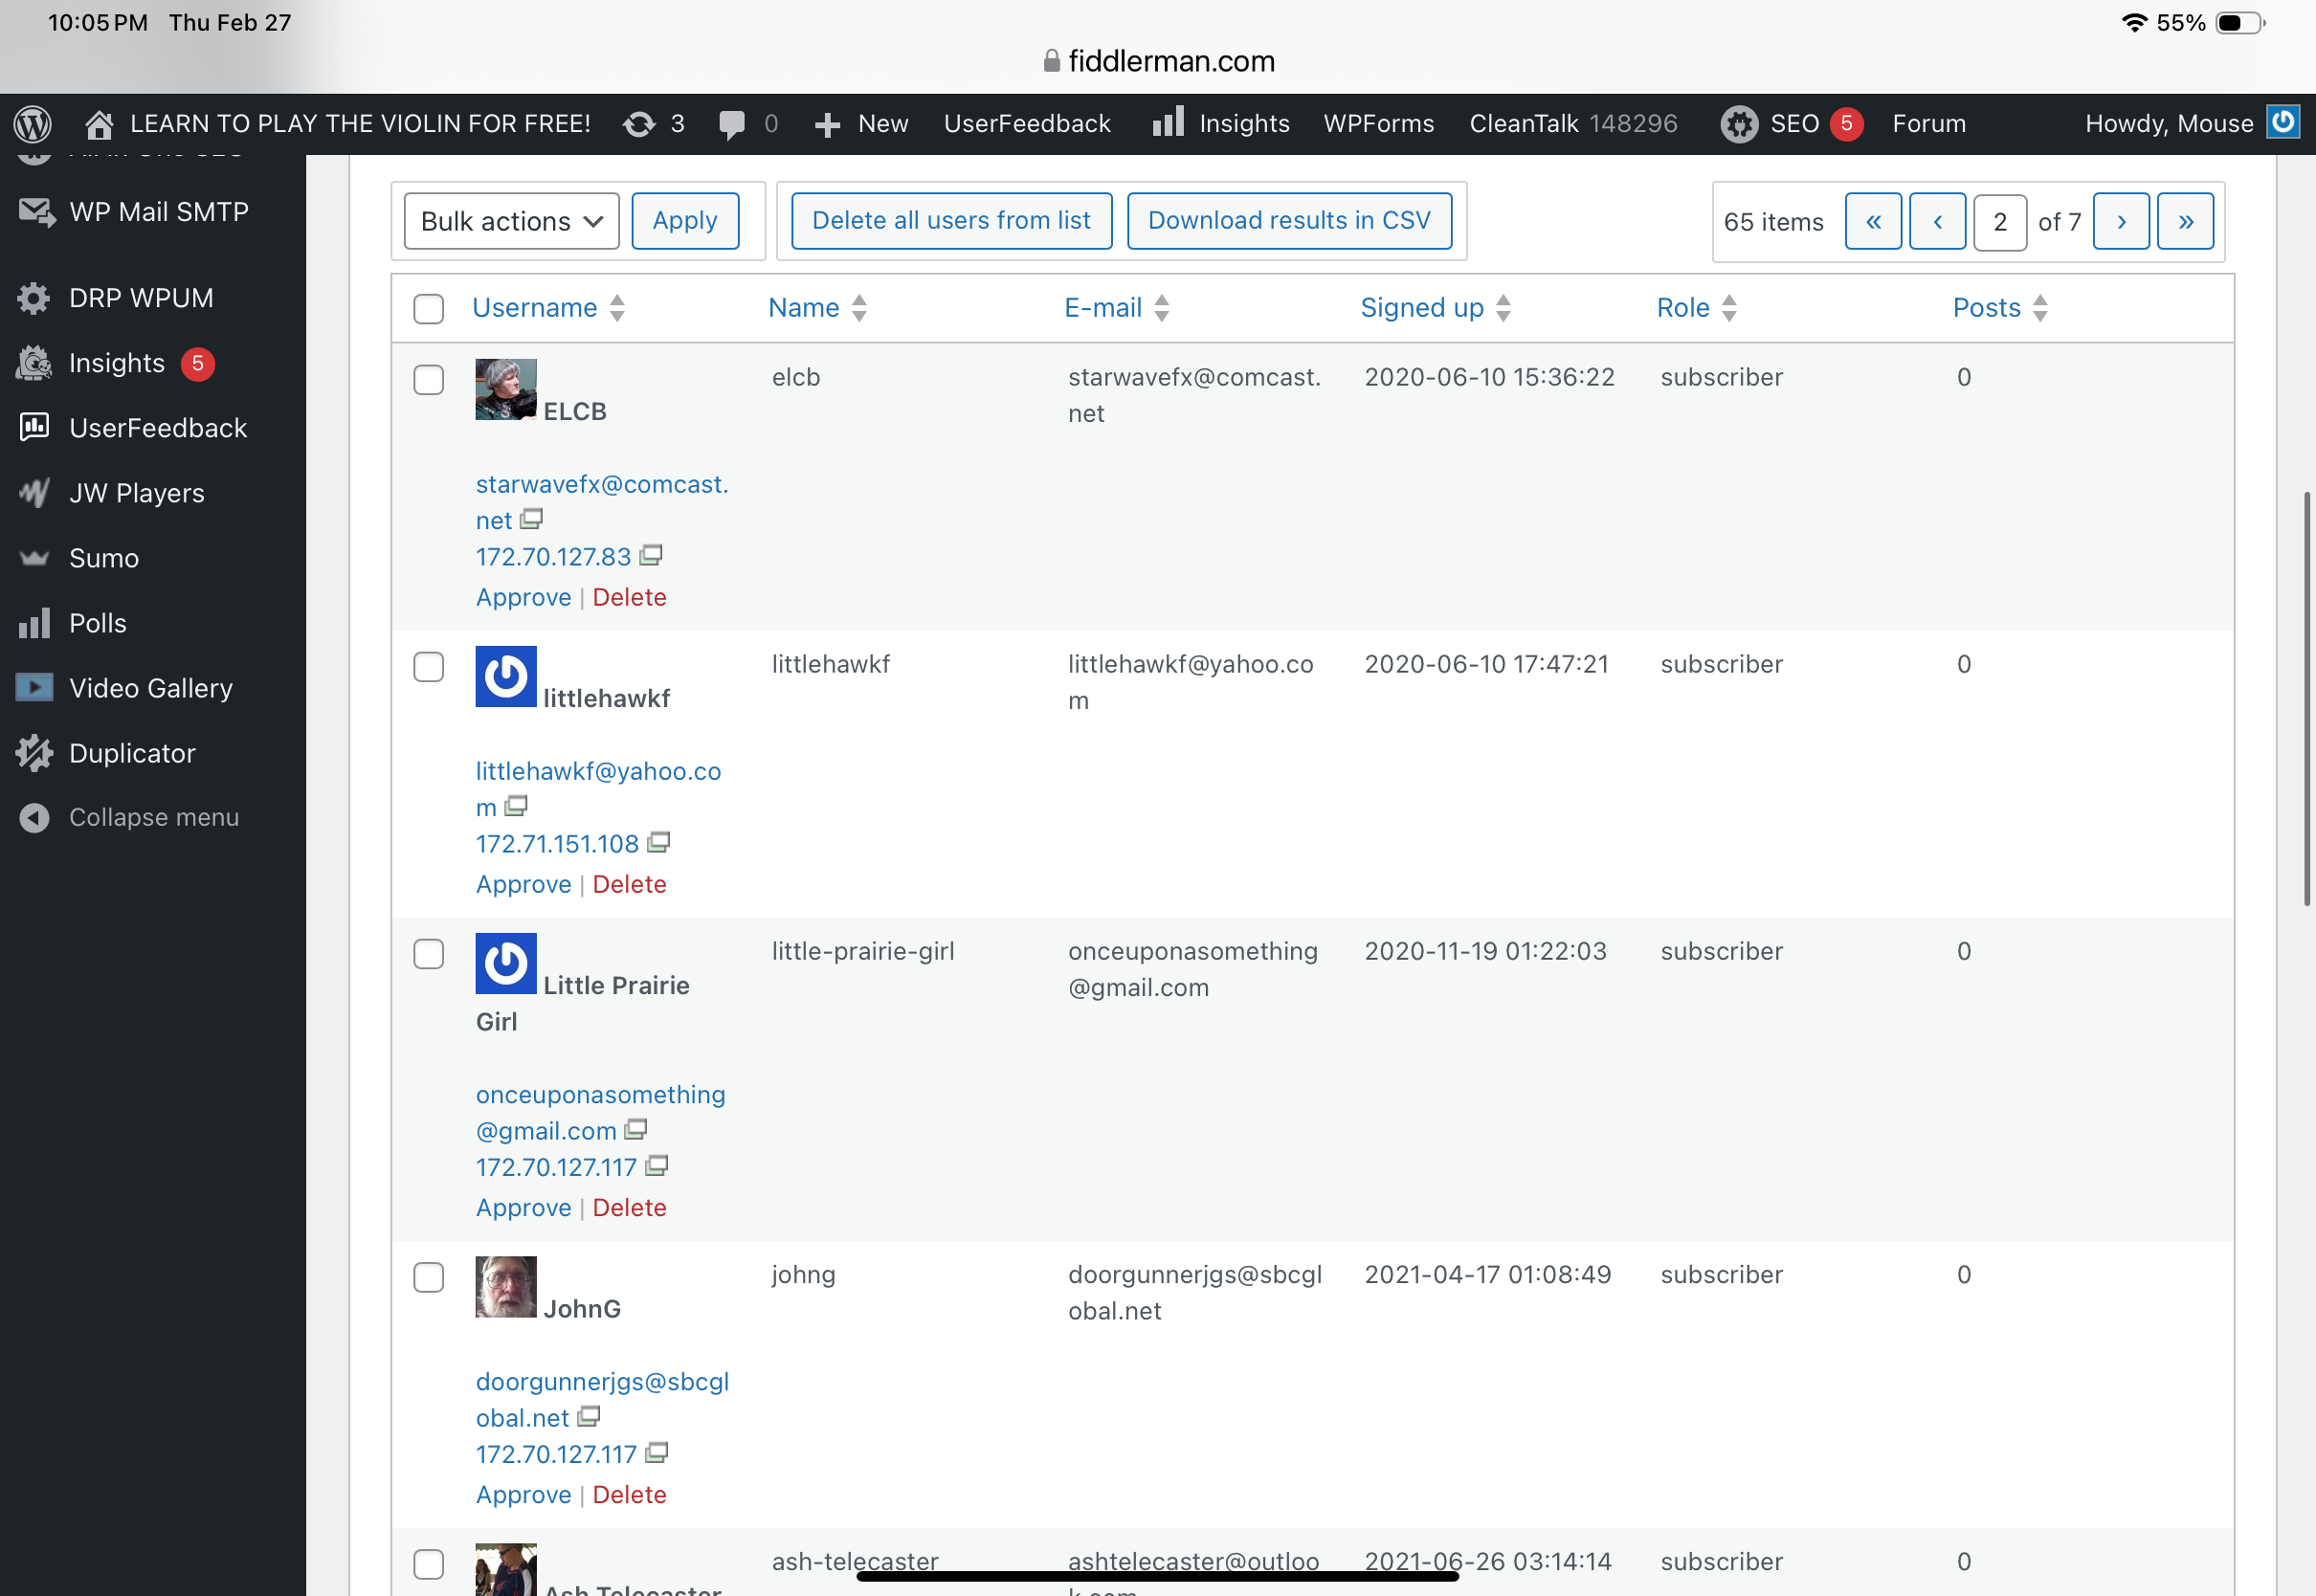Select the Ash Telecaster user checkbox
2316x1596 pixels.
pos(429,1564)
